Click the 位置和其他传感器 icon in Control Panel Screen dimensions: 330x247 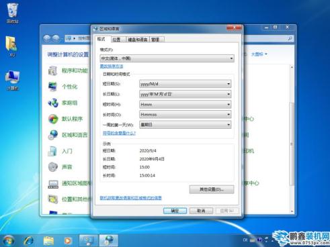coord(53,199)
